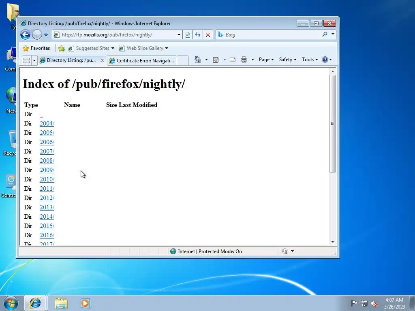Open the 2015/ directory link
Image resolution: width=415 pixels, height=311 pixels.
(x=47, y=226)
